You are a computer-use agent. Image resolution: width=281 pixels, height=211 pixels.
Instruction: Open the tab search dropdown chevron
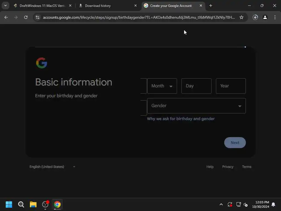point(5,5)
